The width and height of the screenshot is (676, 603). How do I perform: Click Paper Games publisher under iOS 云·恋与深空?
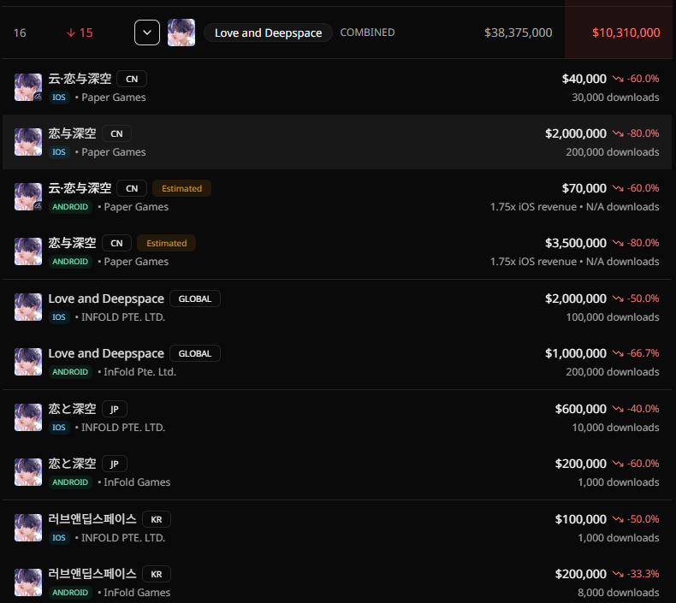point(114,98)
